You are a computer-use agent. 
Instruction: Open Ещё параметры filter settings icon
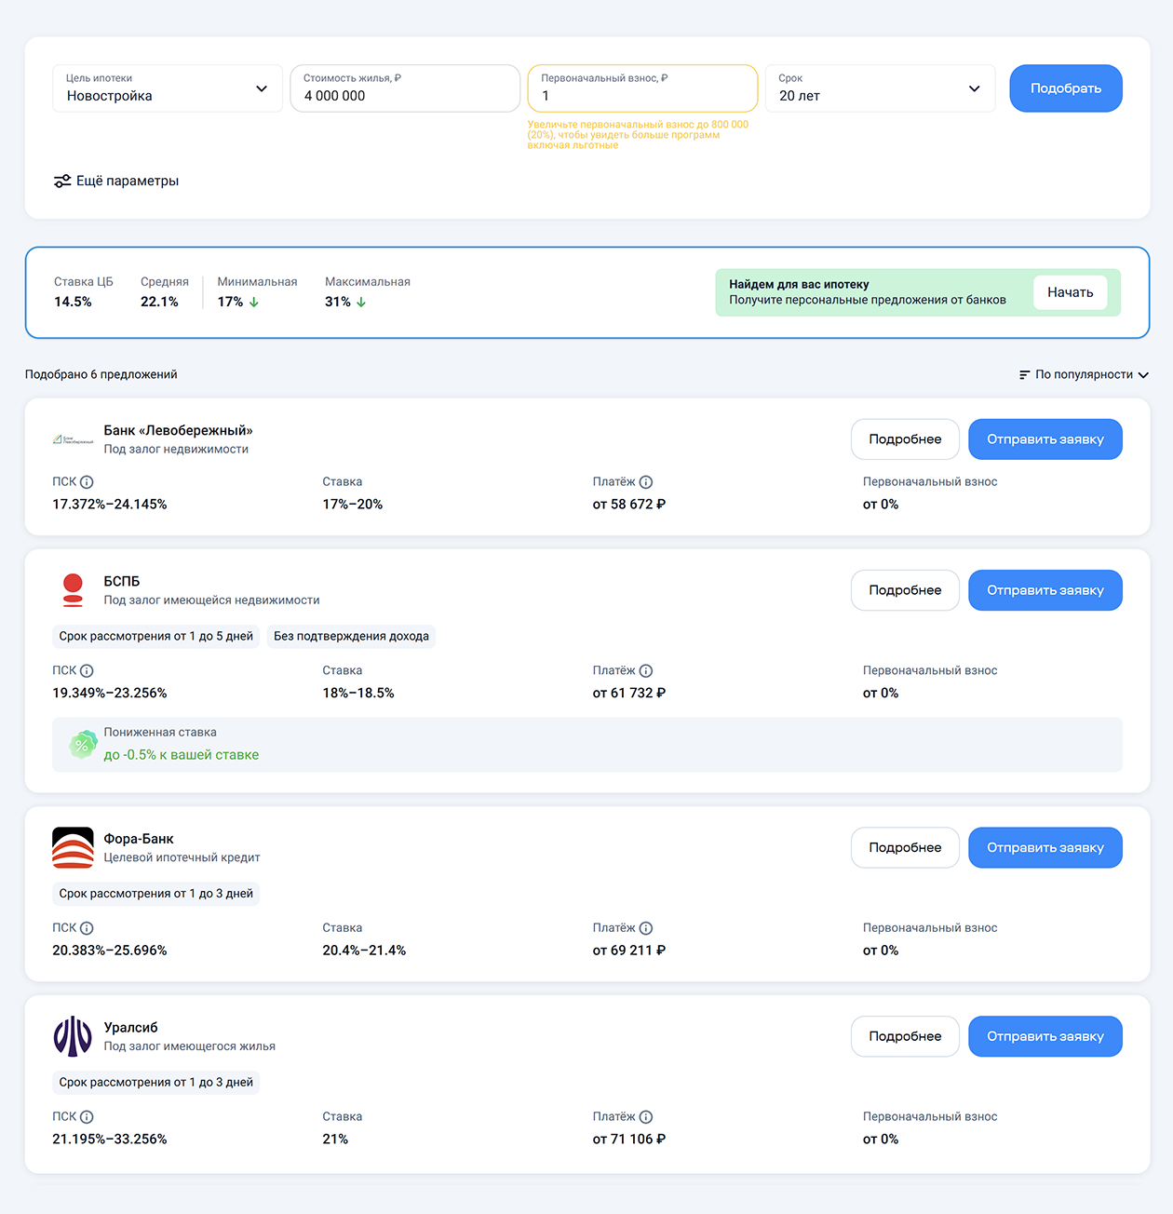pos(62,181)
